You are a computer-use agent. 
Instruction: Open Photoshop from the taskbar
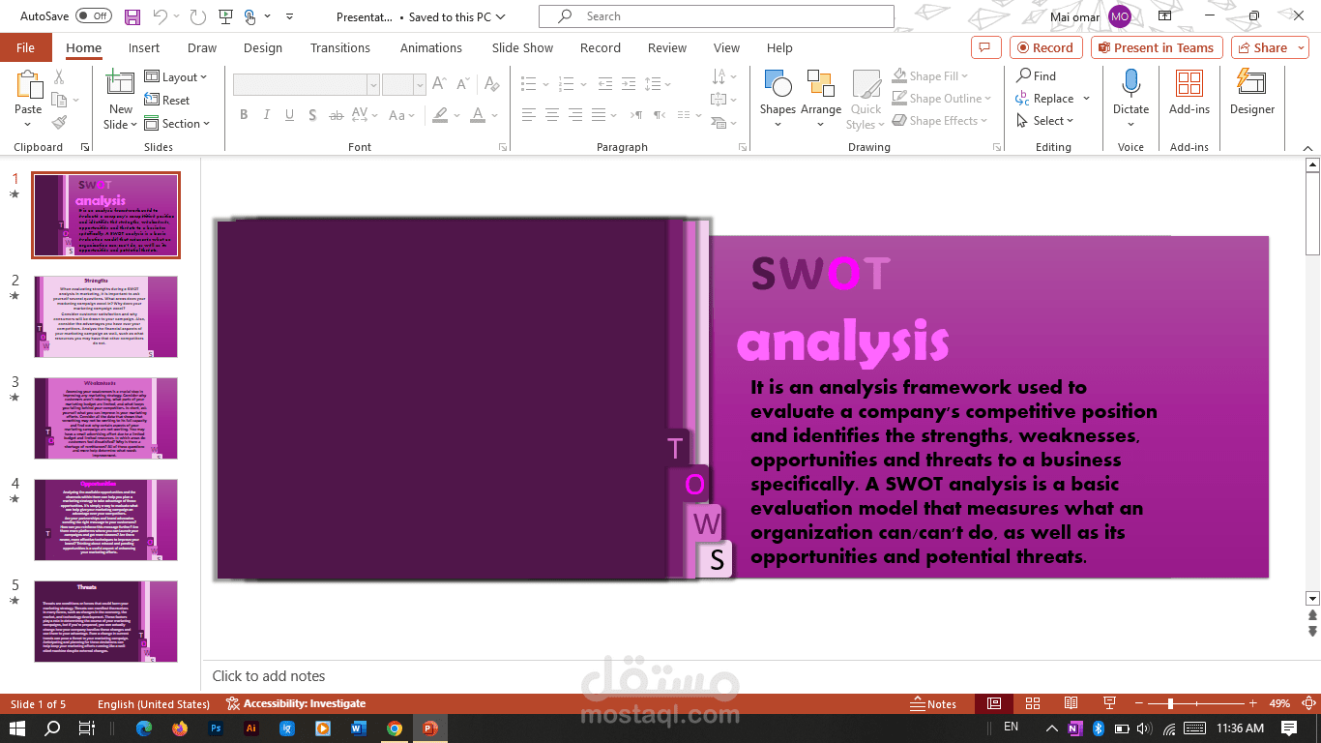pos(216,728)
